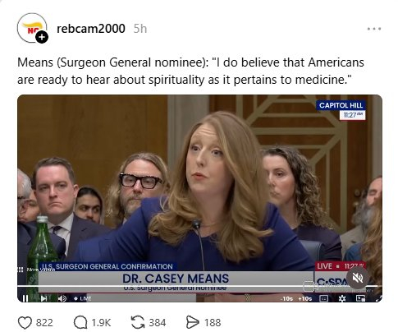Rewind the video by 10 seconds

[287, 298]
